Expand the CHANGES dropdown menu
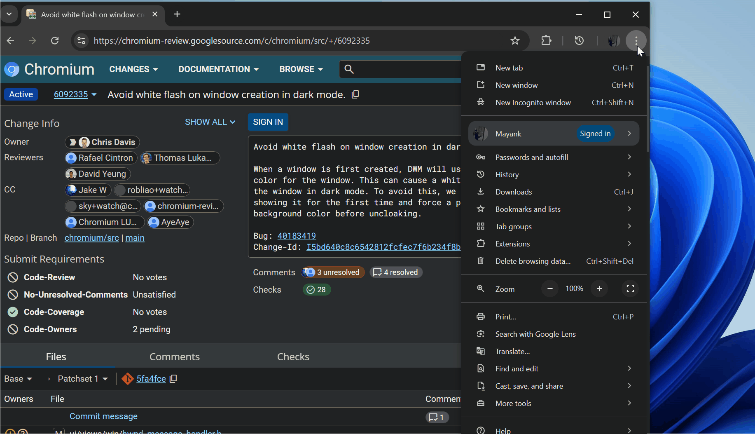This screenshot has height=434, width=755. (133, 69)
